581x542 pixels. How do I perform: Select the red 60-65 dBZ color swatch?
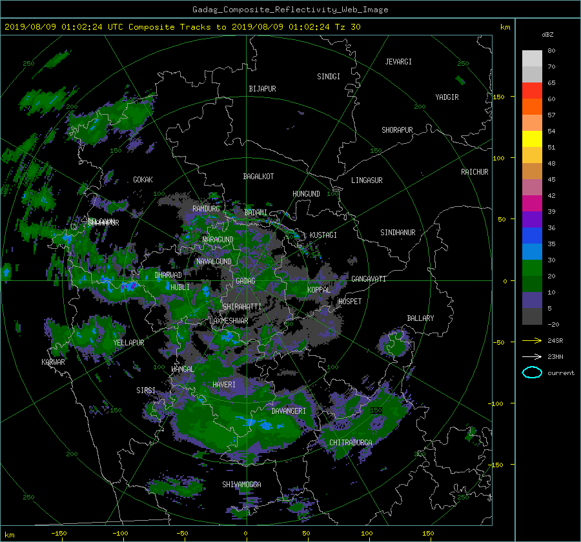(532, 90)
